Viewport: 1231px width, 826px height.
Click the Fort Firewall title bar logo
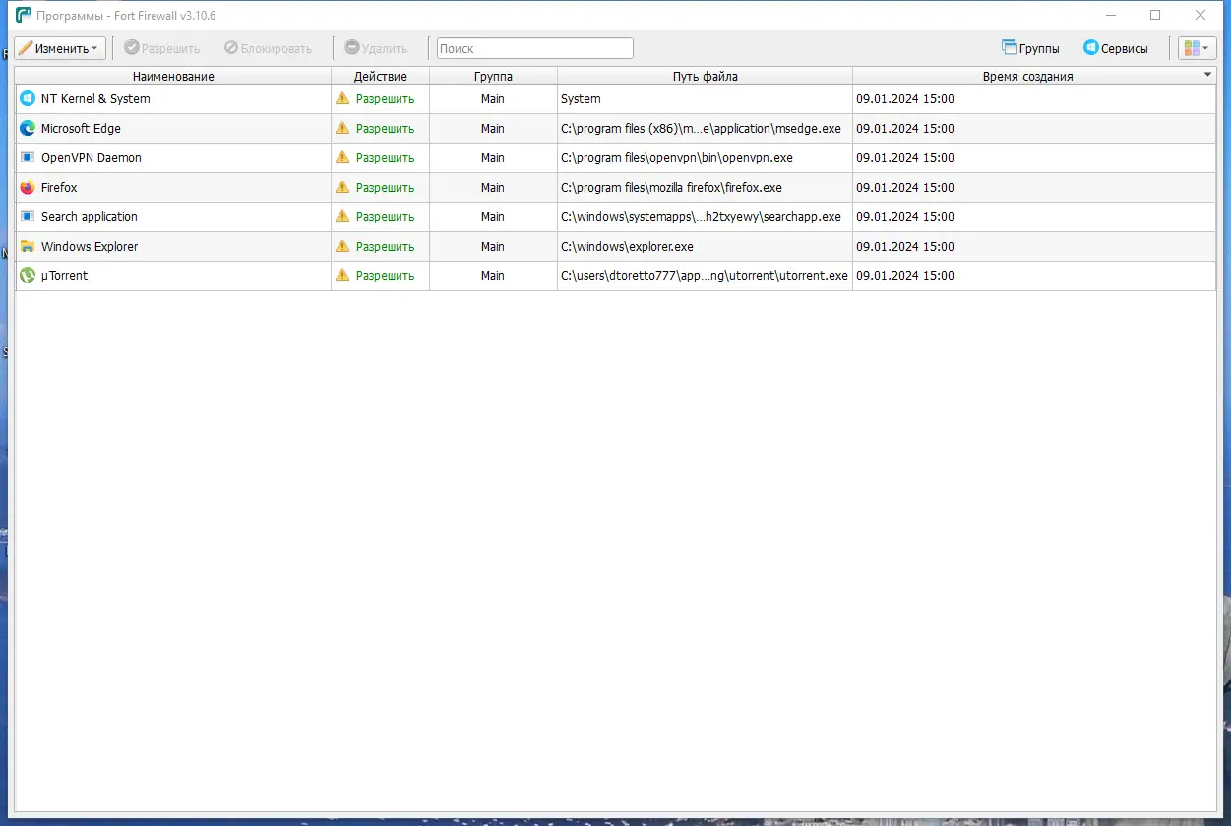click(24, 15)
